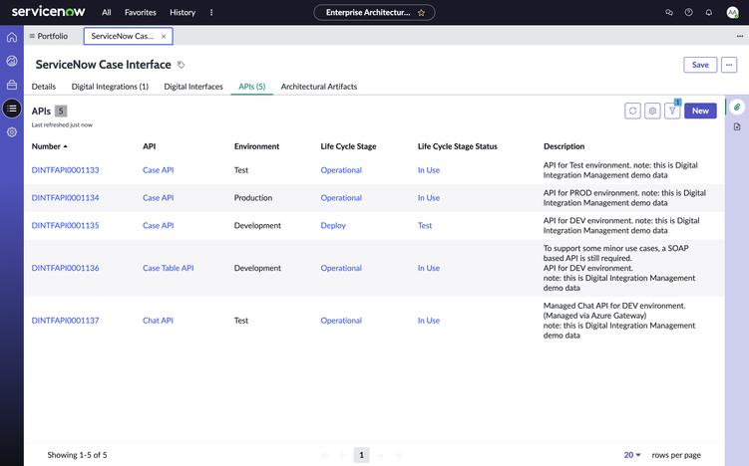Open the rows per page dropdown
749x466 pixels.
click(632, 455)
